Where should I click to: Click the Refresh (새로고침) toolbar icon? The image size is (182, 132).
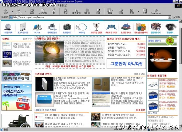(x=43, y=11)
